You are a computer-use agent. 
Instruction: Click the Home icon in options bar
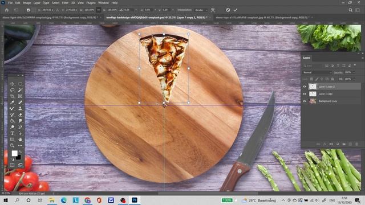pos(6,10)
